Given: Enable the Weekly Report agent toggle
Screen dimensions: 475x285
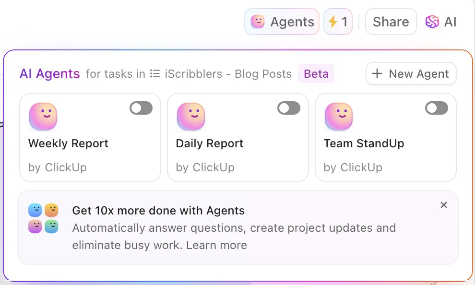Looking at the screenshot, I should tap(141, 108).
